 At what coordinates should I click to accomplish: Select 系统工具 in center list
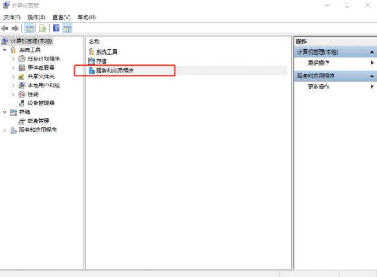click(x=107, y=52)
